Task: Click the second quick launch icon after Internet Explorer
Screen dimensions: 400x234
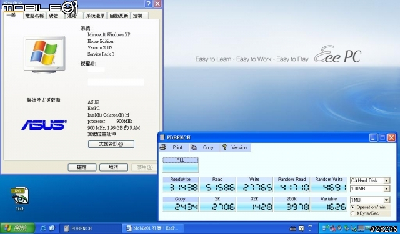Action: [x=52, y=228]
